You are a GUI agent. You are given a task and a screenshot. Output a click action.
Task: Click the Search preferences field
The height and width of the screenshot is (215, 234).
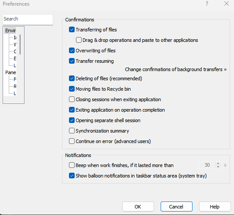(x=28, y=20)
